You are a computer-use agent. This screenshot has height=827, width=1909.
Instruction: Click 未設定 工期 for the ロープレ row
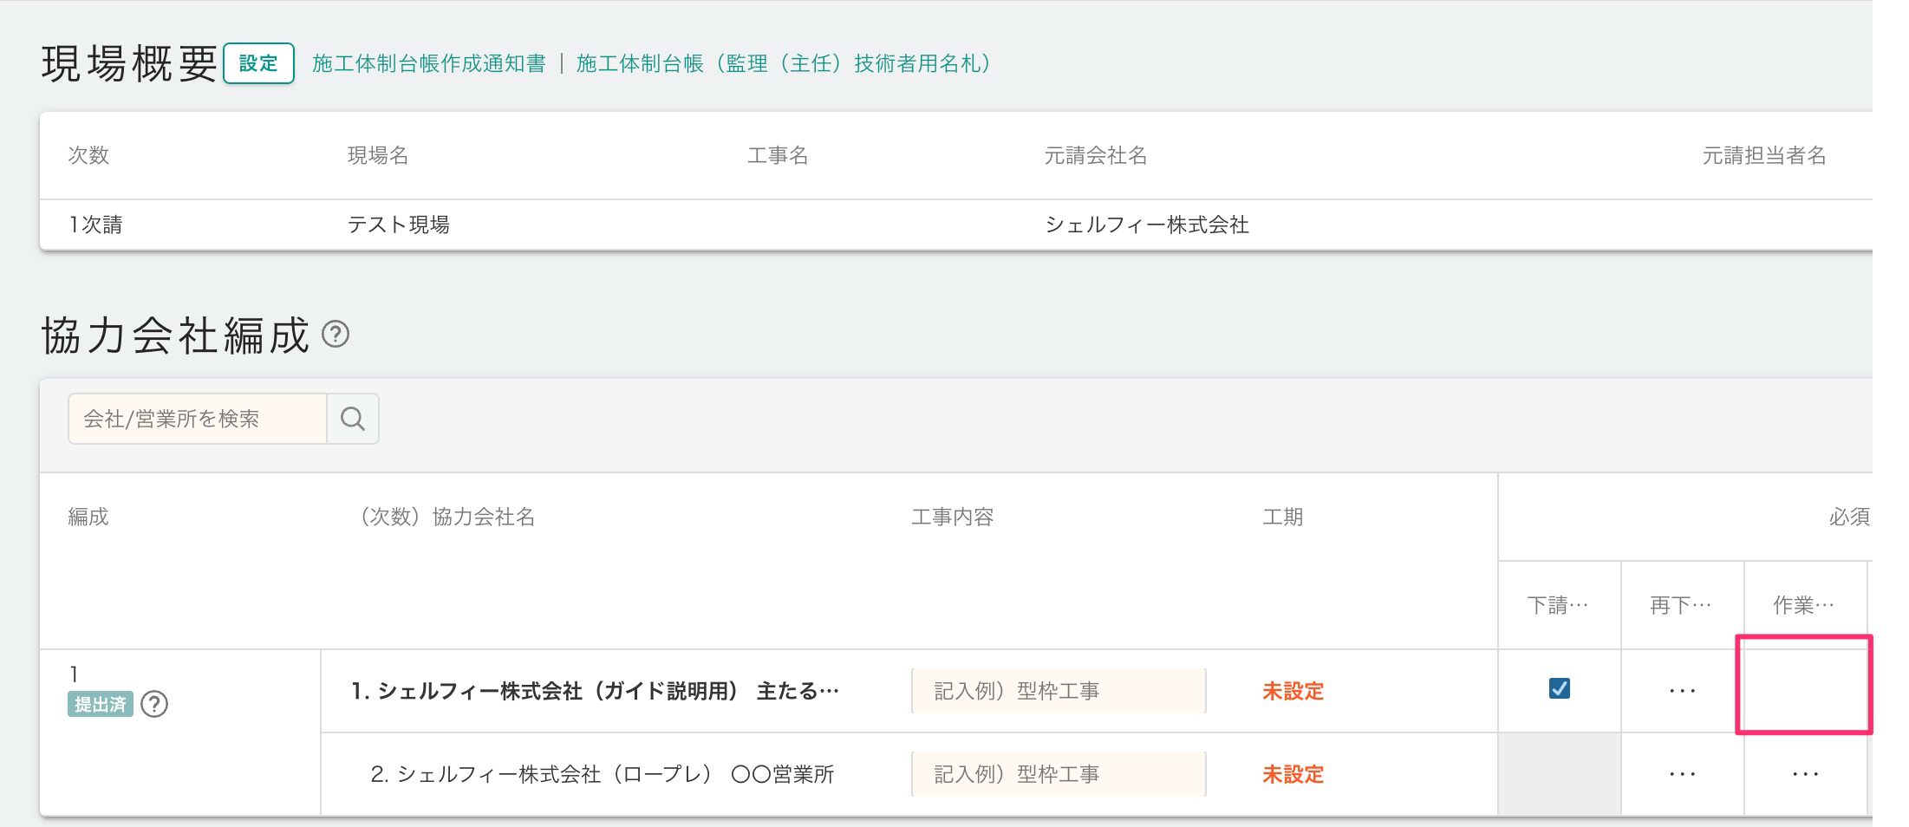tap(1293, 774)
